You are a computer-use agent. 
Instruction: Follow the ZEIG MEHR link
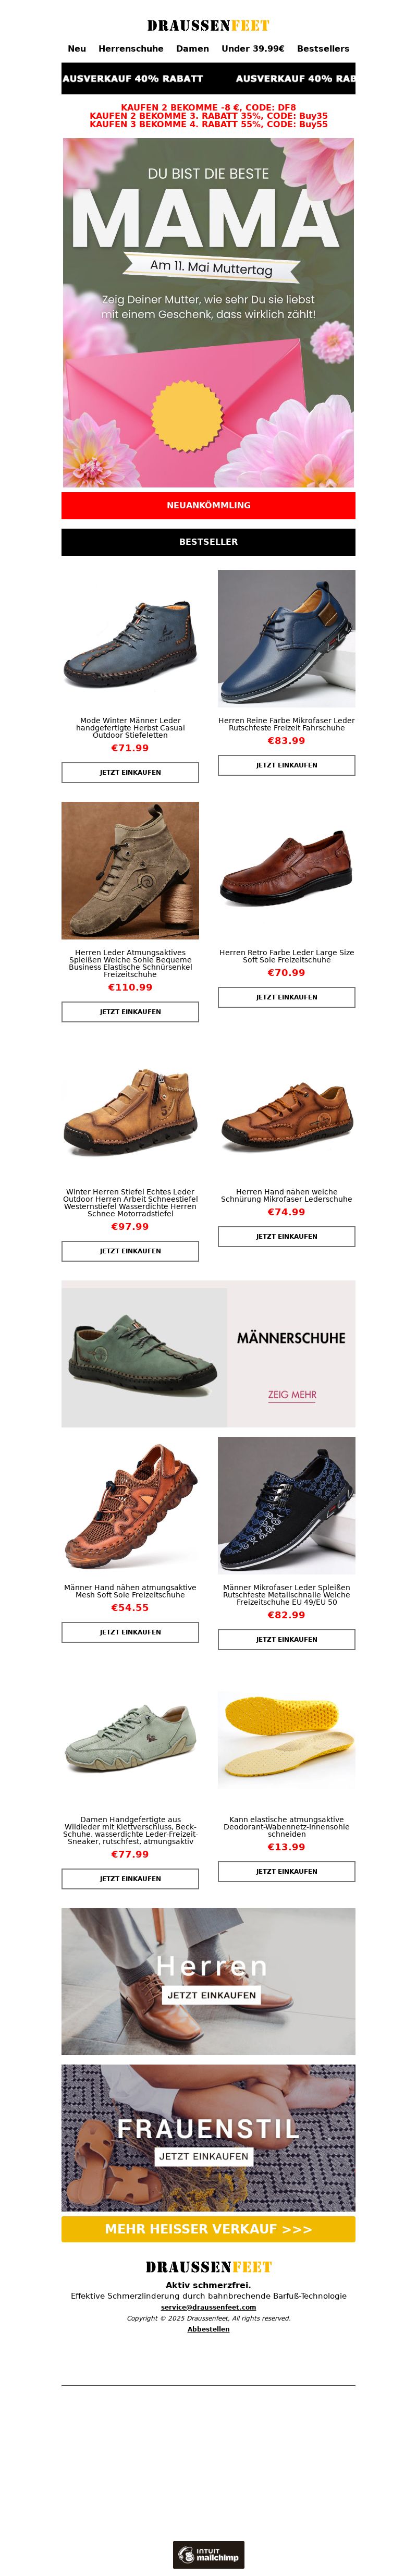tap(291, 1394)
